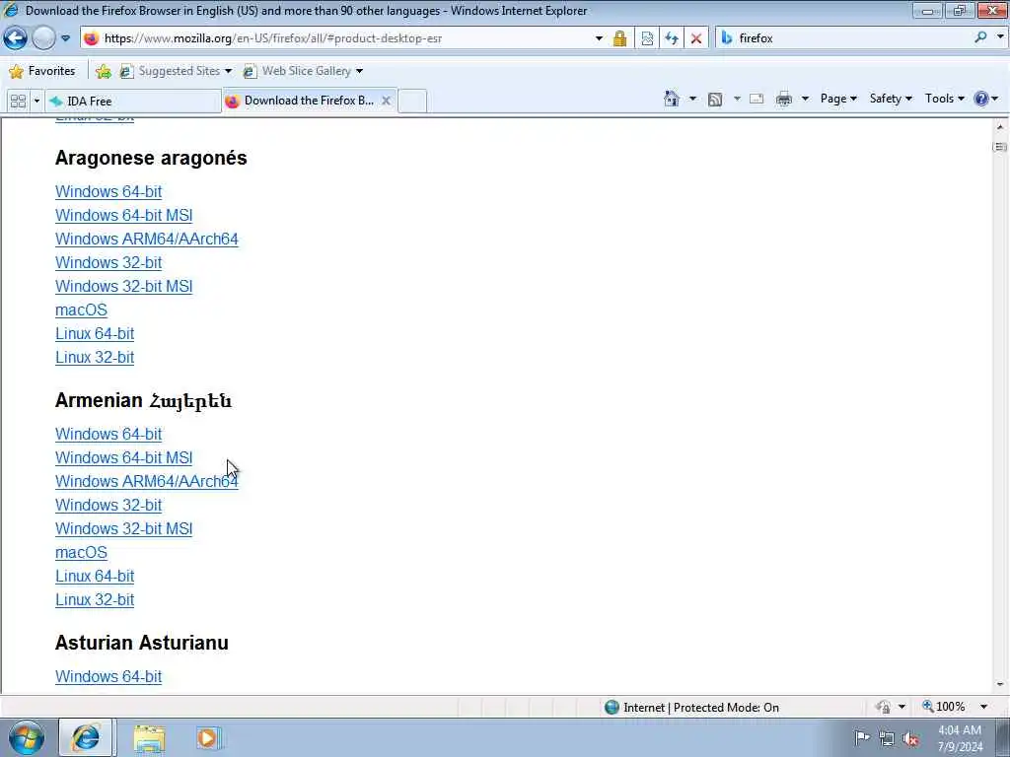Click Armenian Windows 64-bit link
Image resolution: width=1010 pixels, height=757 pixels.
click(x=108, y=435)
